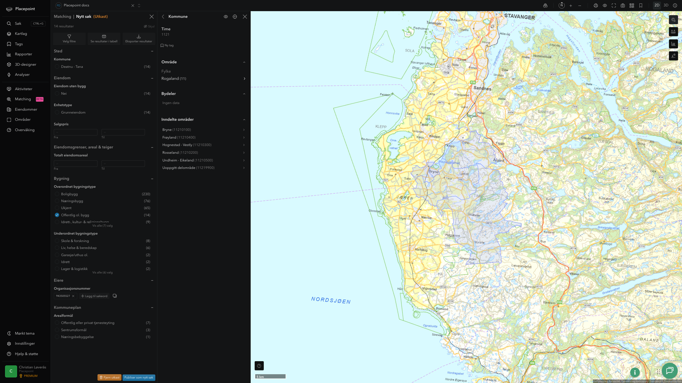Click camera screenshot icon
Screen dimensions: 682x383
[623, 6]
